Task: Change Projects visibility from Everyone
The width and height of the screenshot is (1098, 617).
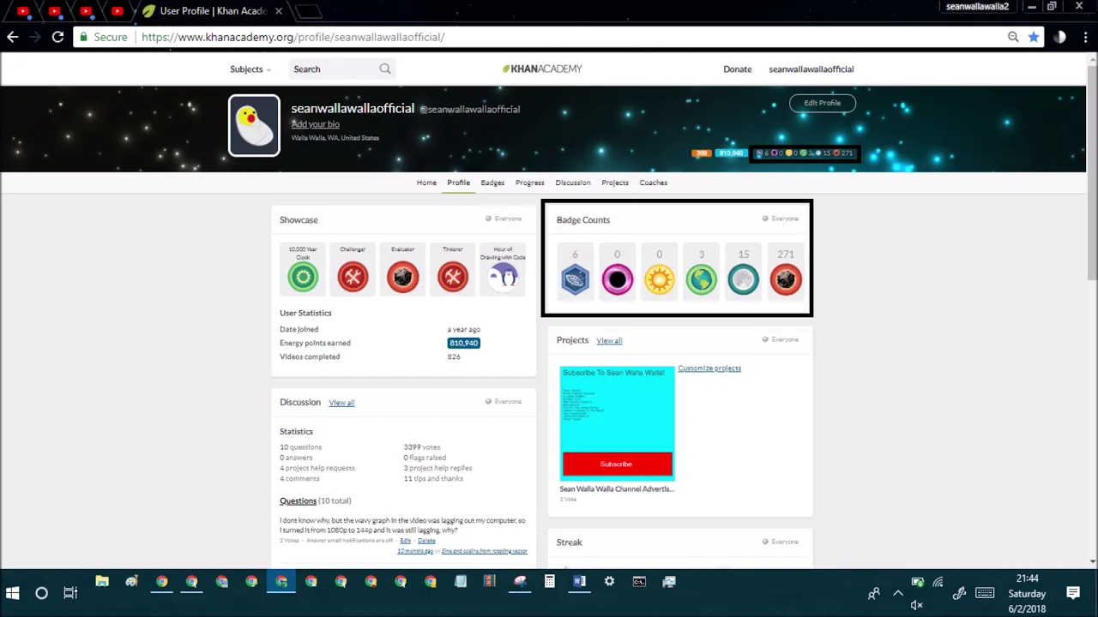Action: click(x=780, y=339)
